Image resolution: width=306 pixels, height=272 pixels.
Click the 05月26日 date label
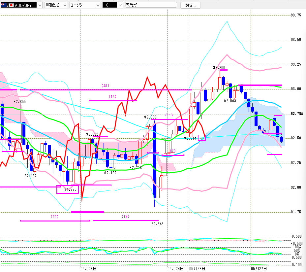point(197,268)
